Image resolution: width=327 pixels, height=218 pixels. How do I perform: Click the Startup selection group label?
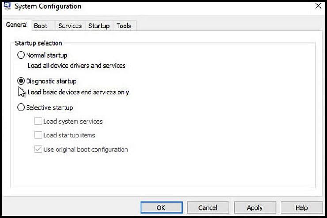click(38, 43)
